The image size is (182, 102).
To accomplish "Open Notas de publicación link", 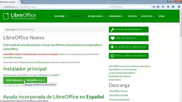I will point(119,99).
